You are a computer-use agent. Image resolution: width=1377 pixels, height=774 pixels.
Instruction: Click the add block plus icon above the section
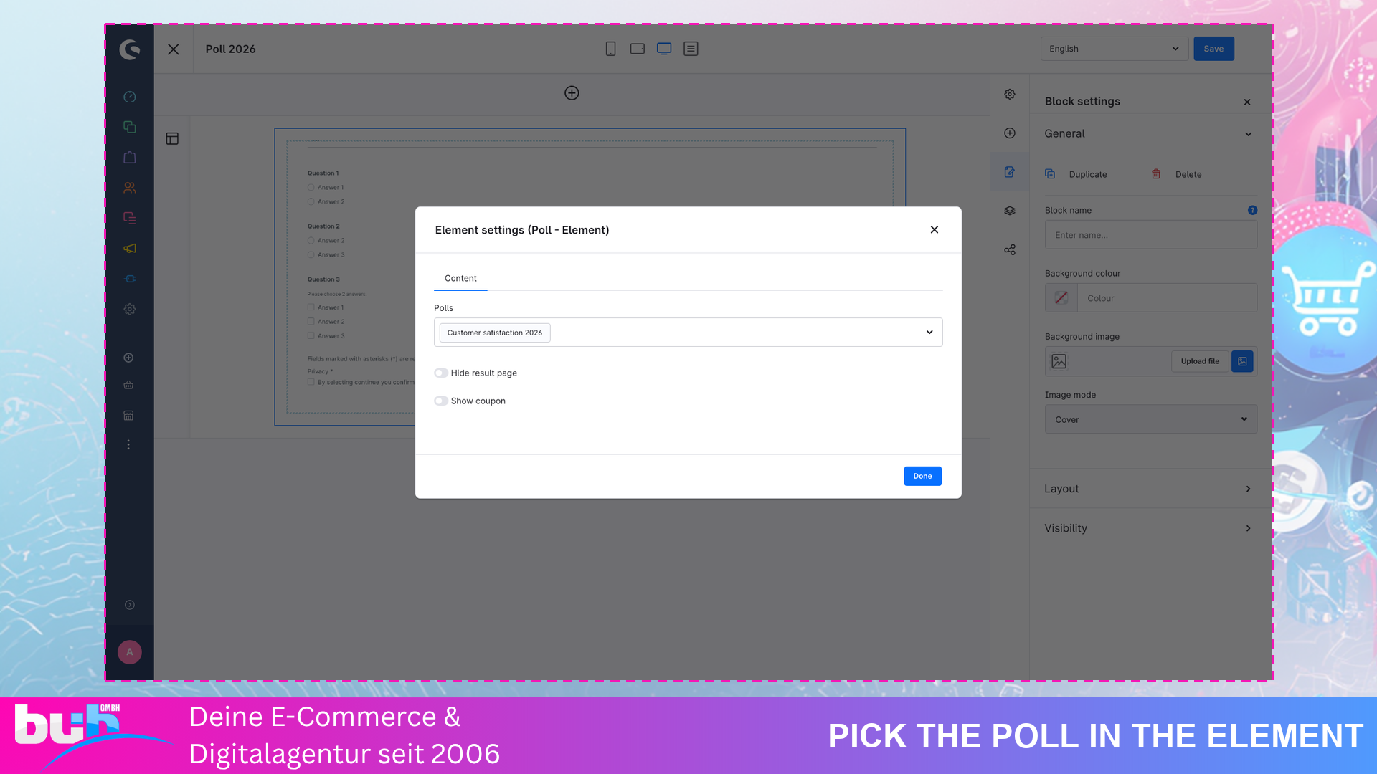coord(572,93)
